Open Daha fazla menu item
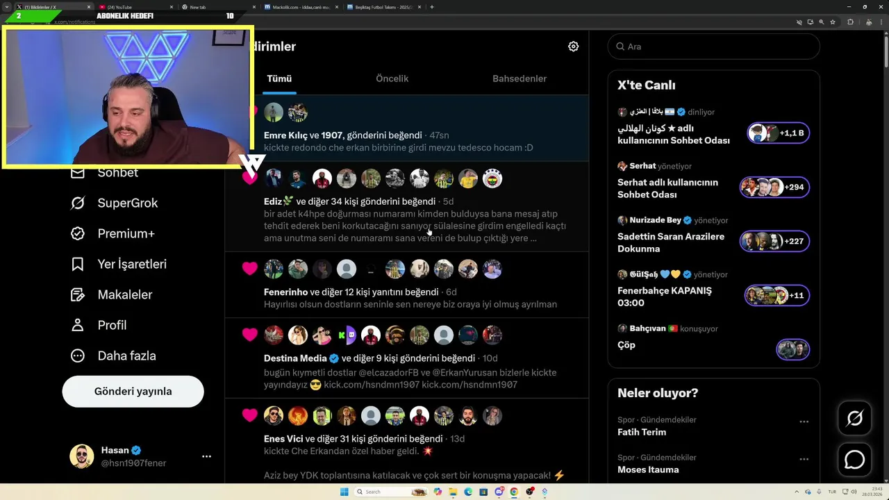The height and width of the screenshot is (500, 889). tap(113, 356)
